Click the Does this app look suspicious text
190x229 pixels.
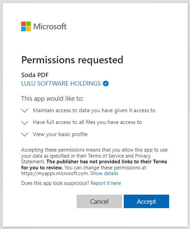point(55,183)
